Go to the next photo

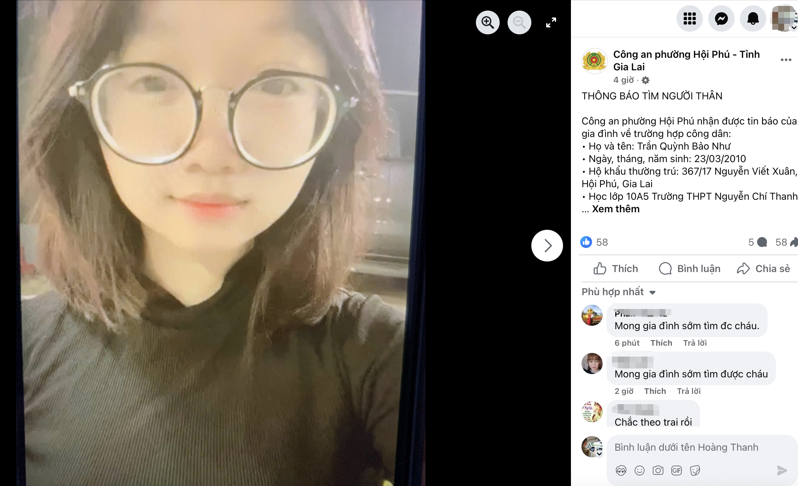(547, 246)
